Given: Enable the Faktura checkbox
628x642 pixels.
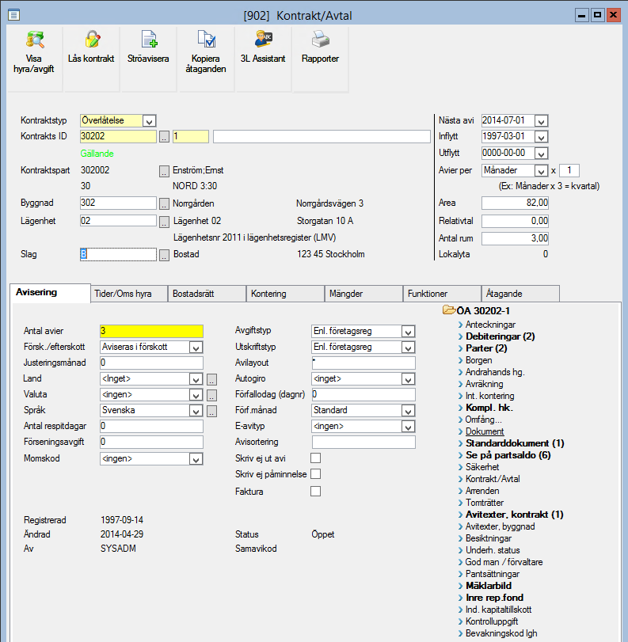Looking at the screenshot, I should tap(315, 491).
